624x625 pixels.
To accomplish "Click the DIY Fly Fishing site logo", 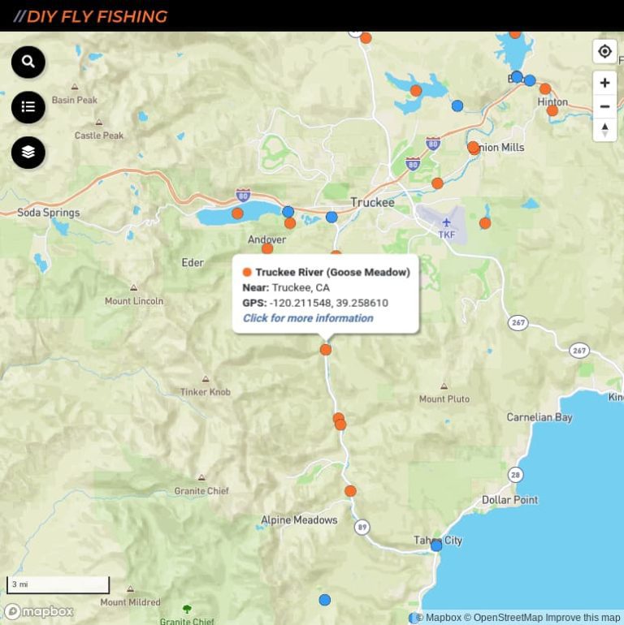I will 91,16.
